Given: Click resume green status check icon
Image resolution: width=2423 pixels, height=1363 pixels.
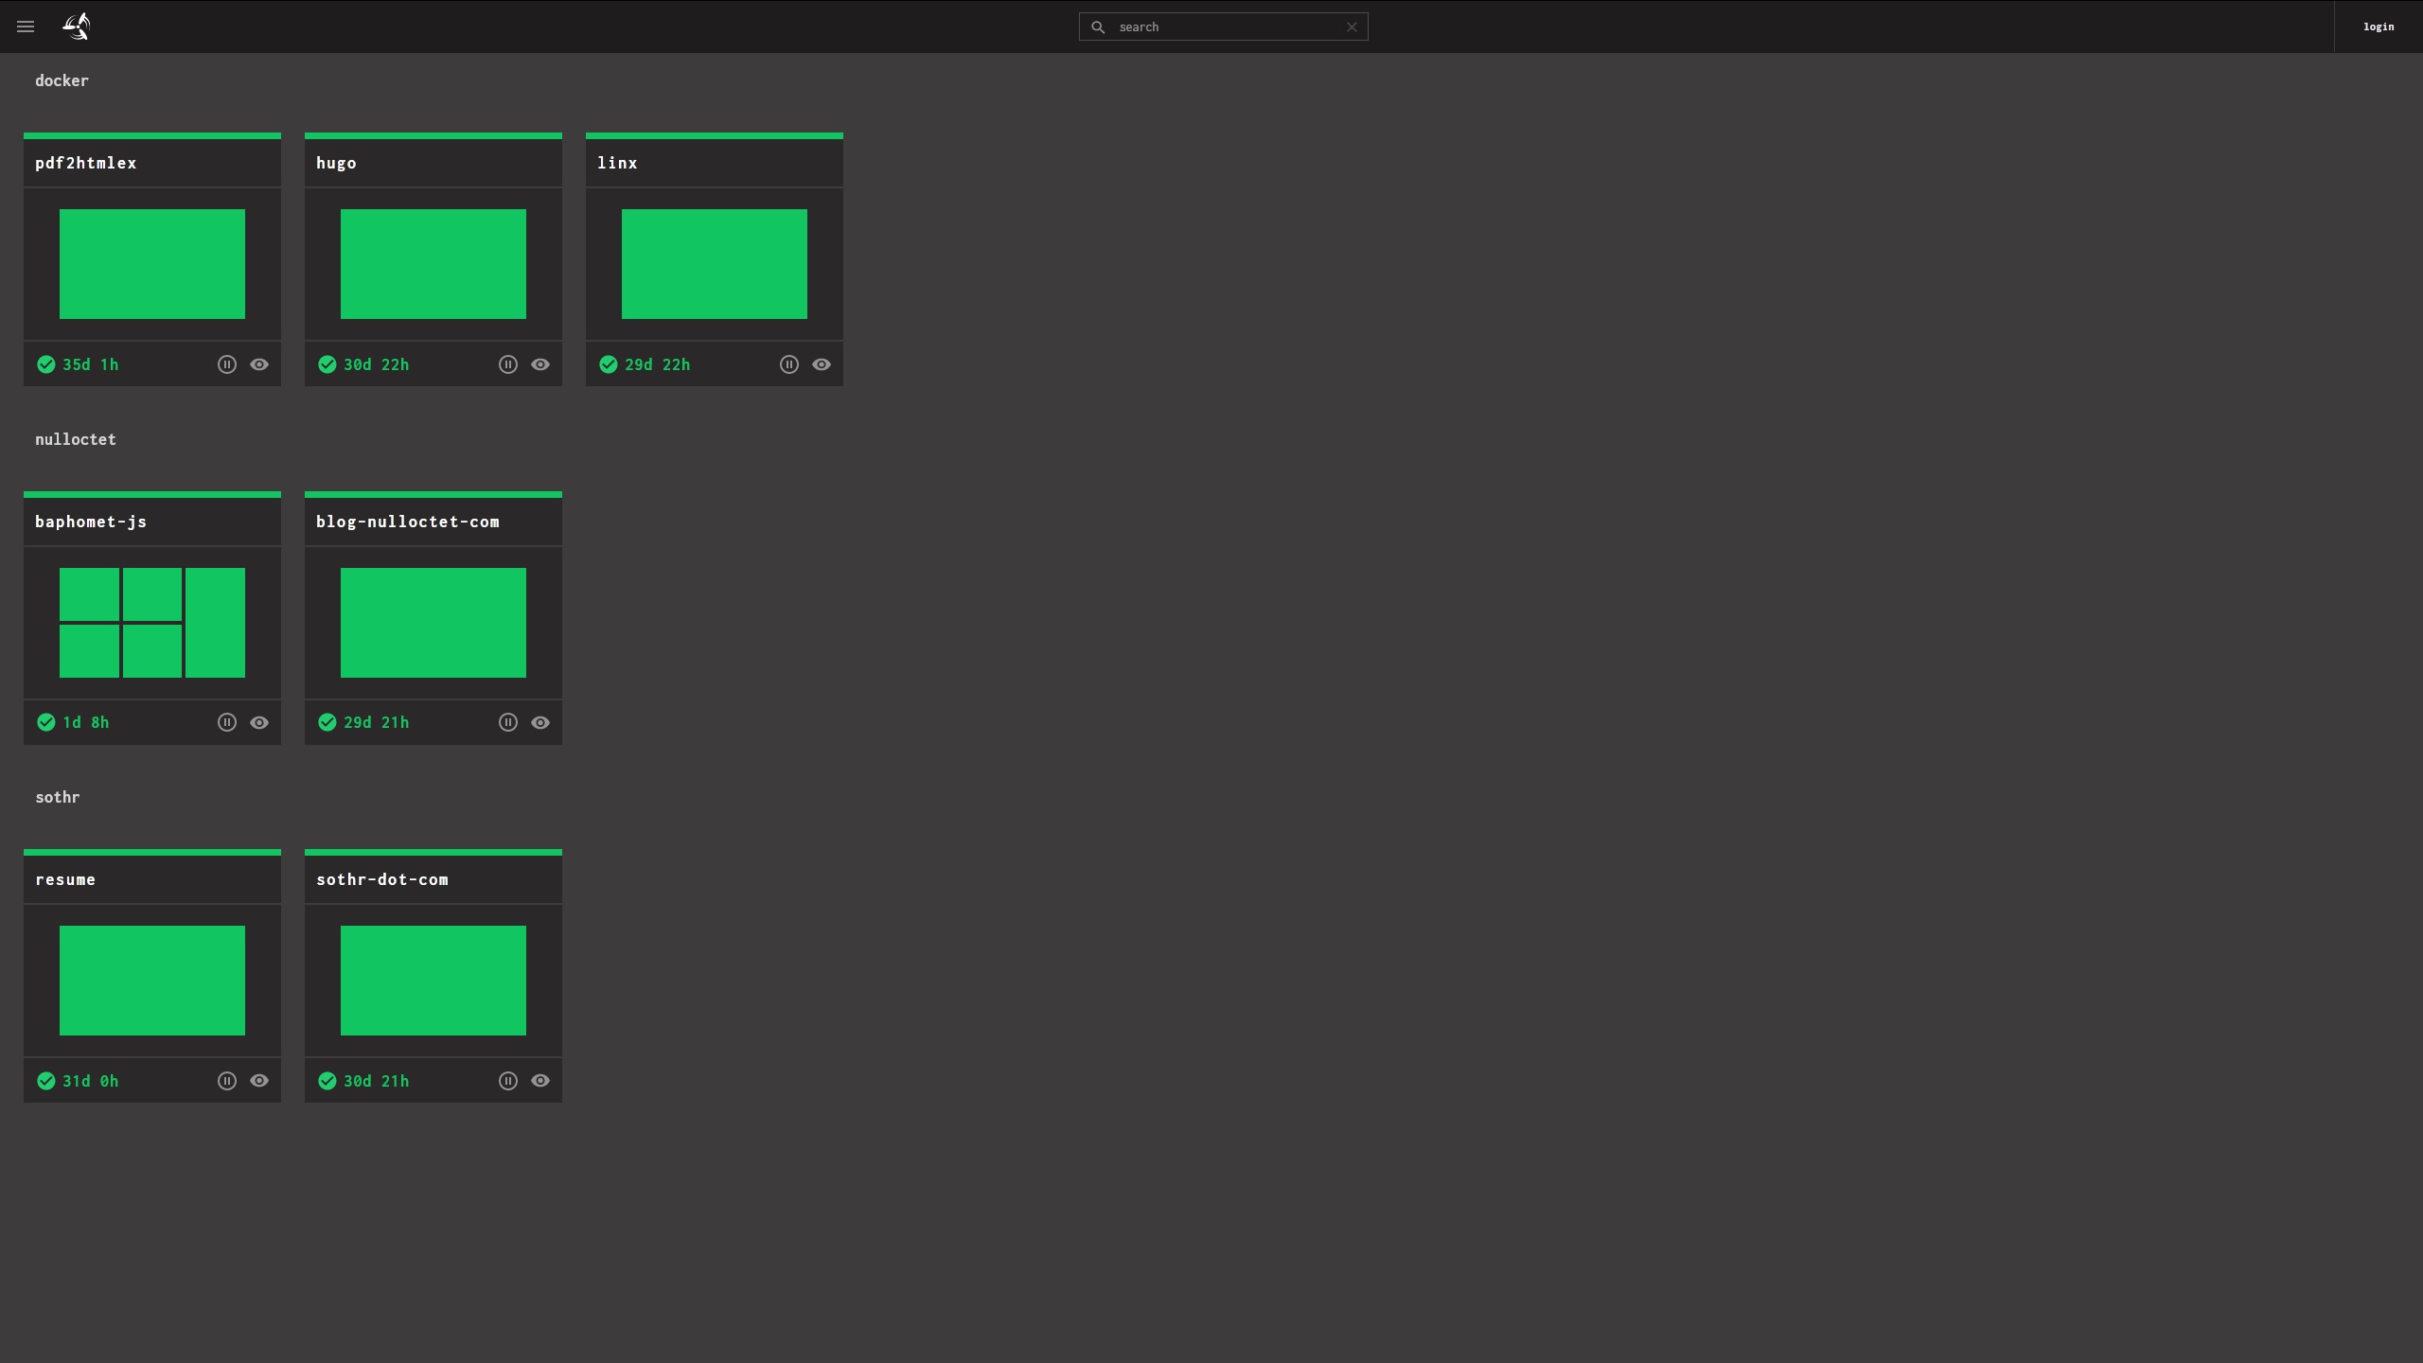Looking at the screenshot, I should 46,1081.
